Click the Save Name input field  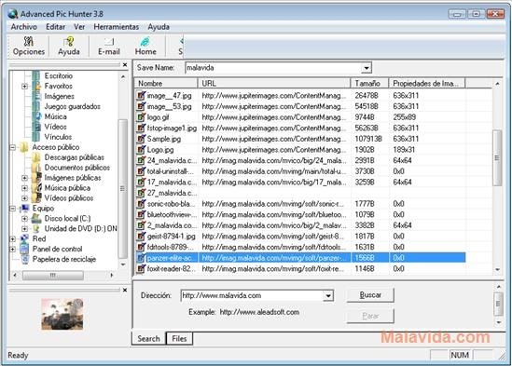[x=273, y=68]
